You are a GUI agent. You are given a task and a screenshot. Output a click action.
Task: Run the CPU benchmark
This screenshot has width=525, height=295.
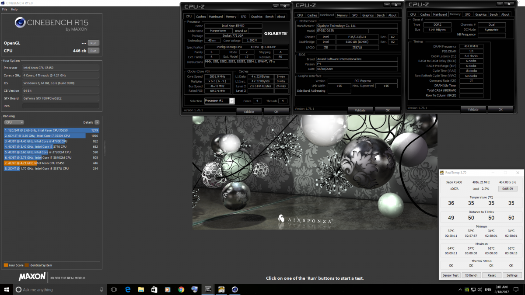coord(93,51)
